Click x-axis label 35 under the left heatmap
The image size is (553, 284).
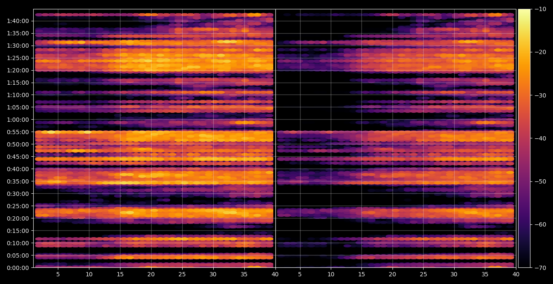pos(244,275)
